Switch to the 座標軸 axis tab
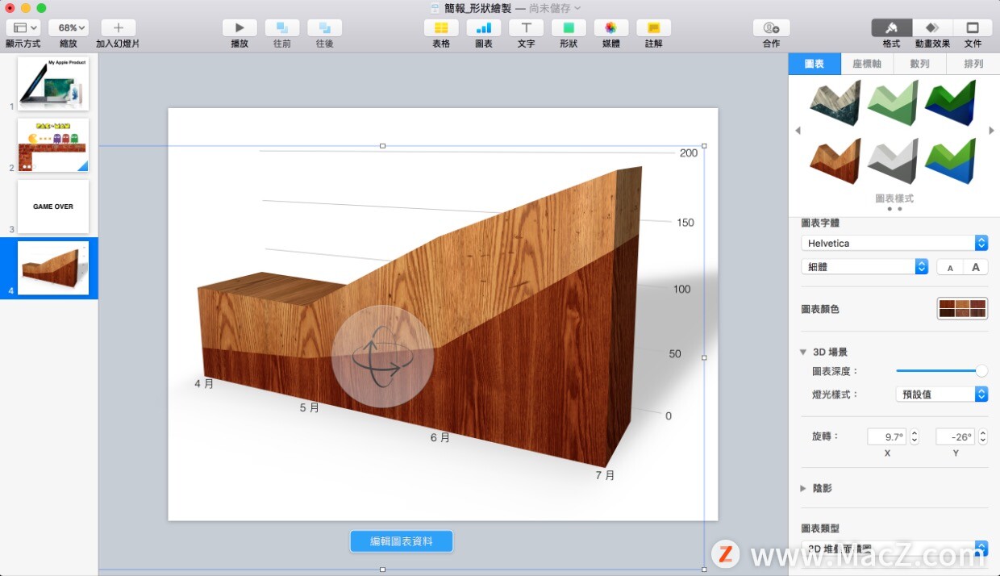The width and height of the screenshot is (1000, 576). [x=867, y=64]
